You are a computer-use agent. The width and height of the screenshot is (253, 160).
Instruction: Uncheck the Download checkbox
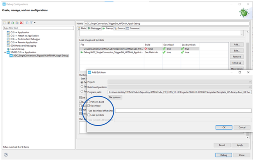[89, 106]
